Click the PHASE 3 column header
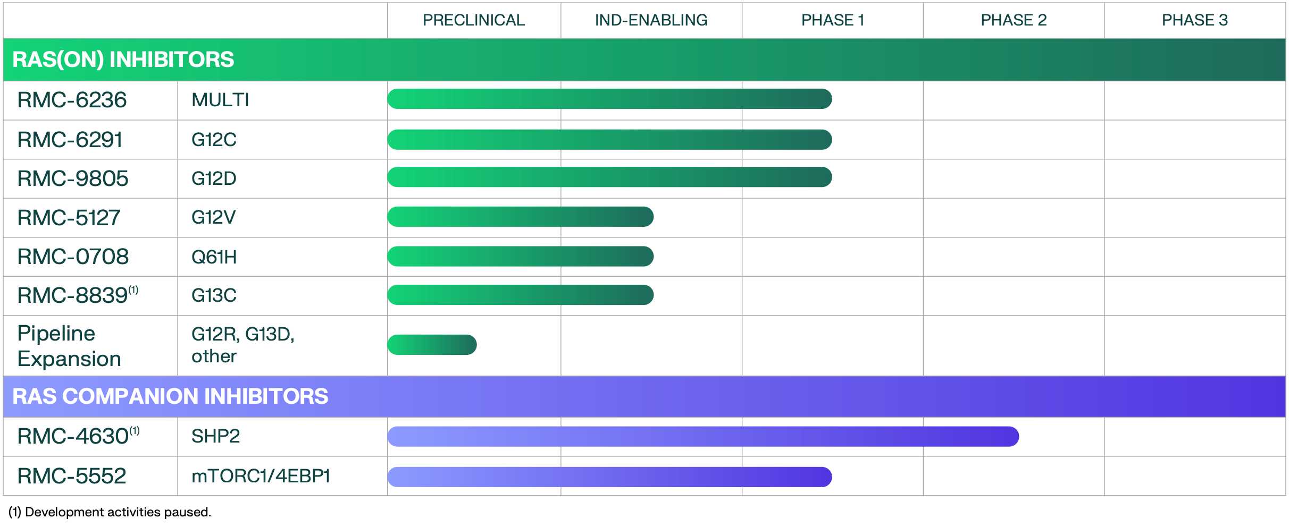The width and height of the screenshot is (1289, 527). [x=1194, y=20]
